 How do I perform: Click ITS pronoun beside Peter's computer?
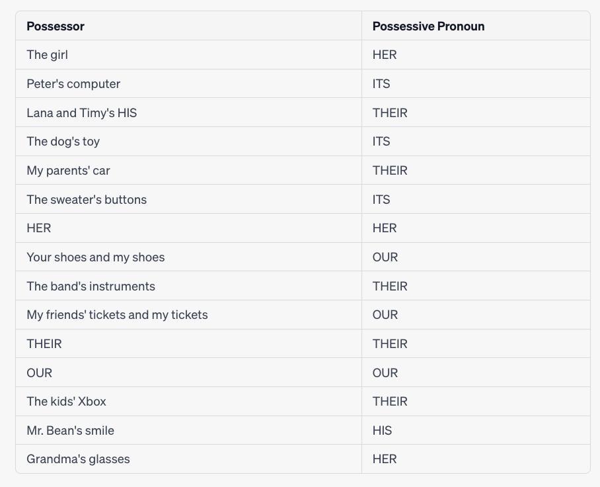pyautogui.click(x=381, y=84)
